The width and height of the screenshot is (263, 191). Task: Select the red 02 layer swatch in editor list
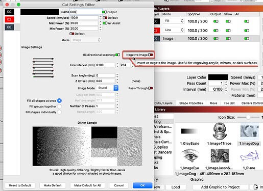pos(9,19)
